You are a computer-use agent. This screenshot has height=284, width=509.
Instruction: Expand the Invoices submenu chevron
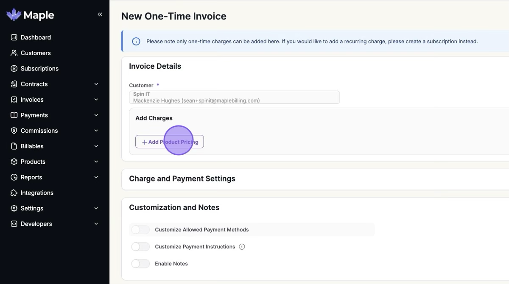96,100
